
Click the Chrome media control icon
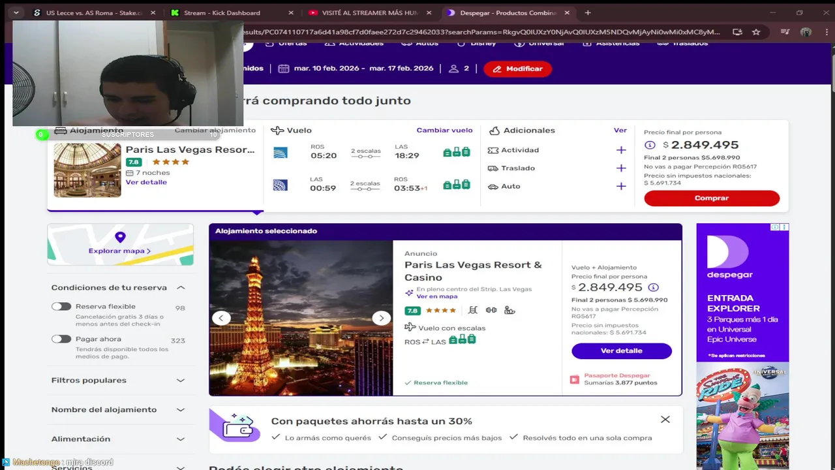point(785,32)
